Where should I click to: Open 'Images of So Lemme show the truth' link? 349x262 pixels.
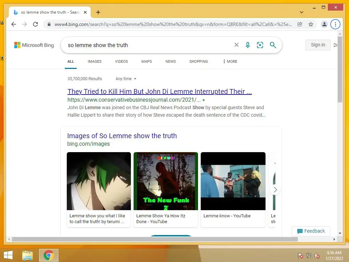[122, 136]
